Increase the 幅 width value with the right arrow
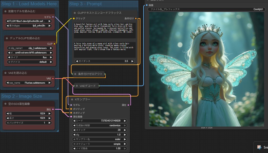268x153 pixels. (x=50, y=114)
